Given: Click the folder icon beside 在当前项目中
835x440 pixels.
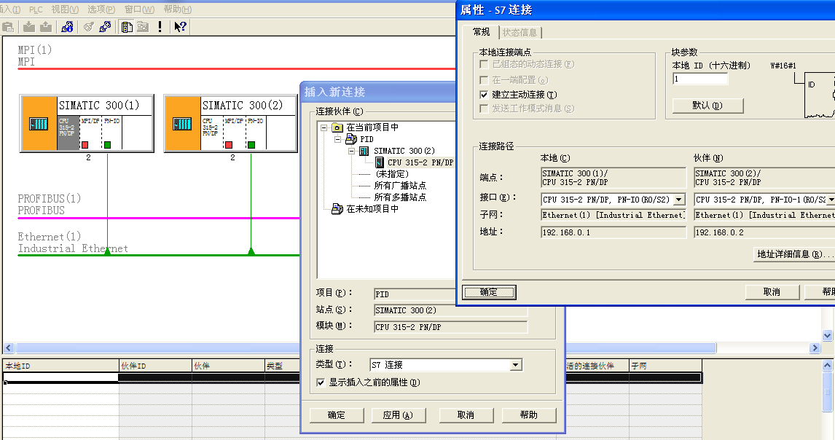Looking at the screenshot, I should 337,127.
